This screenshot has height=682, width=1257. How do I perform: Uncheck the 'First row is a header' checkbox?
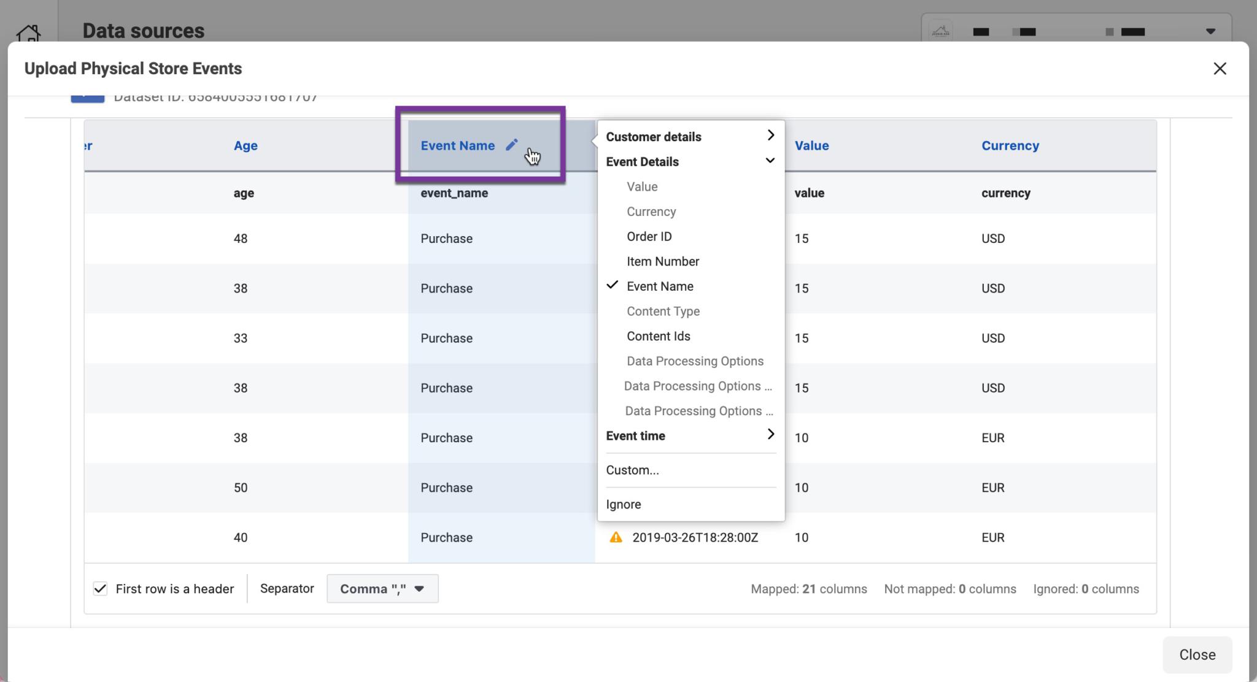pyautogui.click(x=101, y=588)
